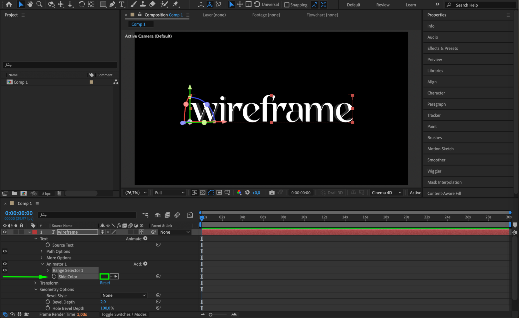
Task: Click the delete trash icon in Project panel
Action: click(59, 193)
